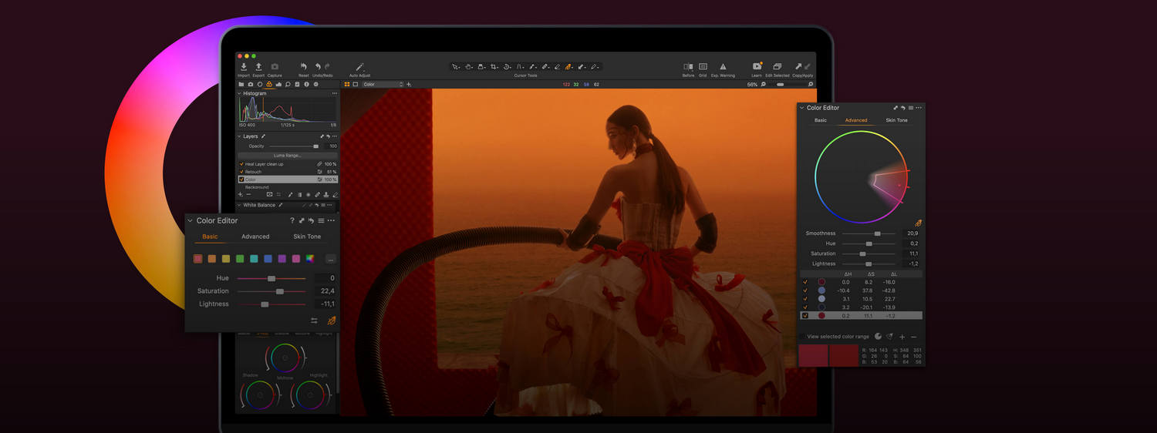
Task: Toggle the Before comparison view
Action: pos(688,67)
